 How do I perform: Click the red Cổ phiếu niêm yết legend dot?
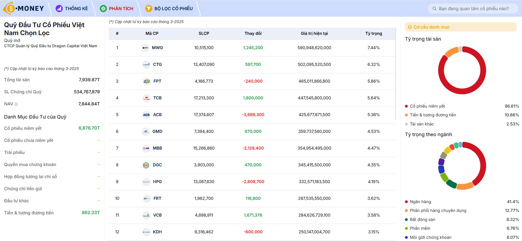pyautogui.click(x=406, y=106)
